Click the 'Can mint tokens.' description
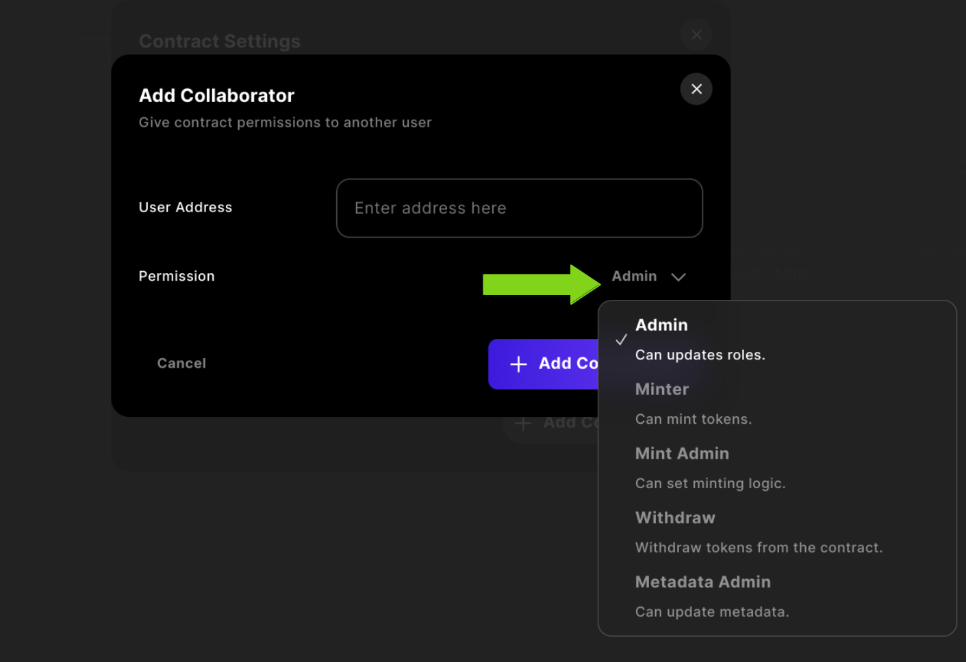The height and width of the screenshot is (662, 966). (x=693, y=420)
